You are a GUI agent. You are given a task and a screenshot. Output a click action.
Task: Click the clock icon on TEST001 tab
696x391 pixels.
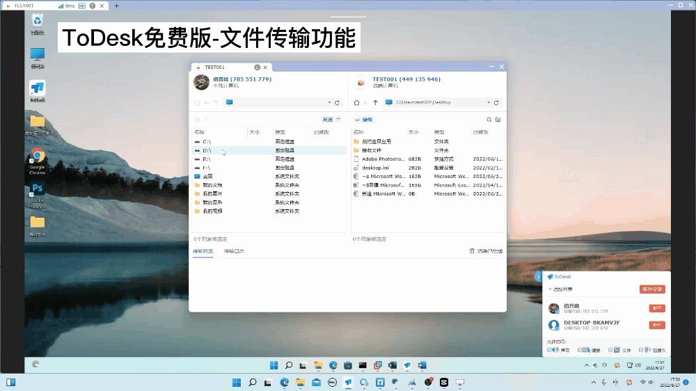point(257,67)
